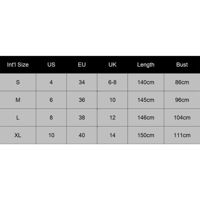
Task: Select the 150cm length cell
Action: 146,135
